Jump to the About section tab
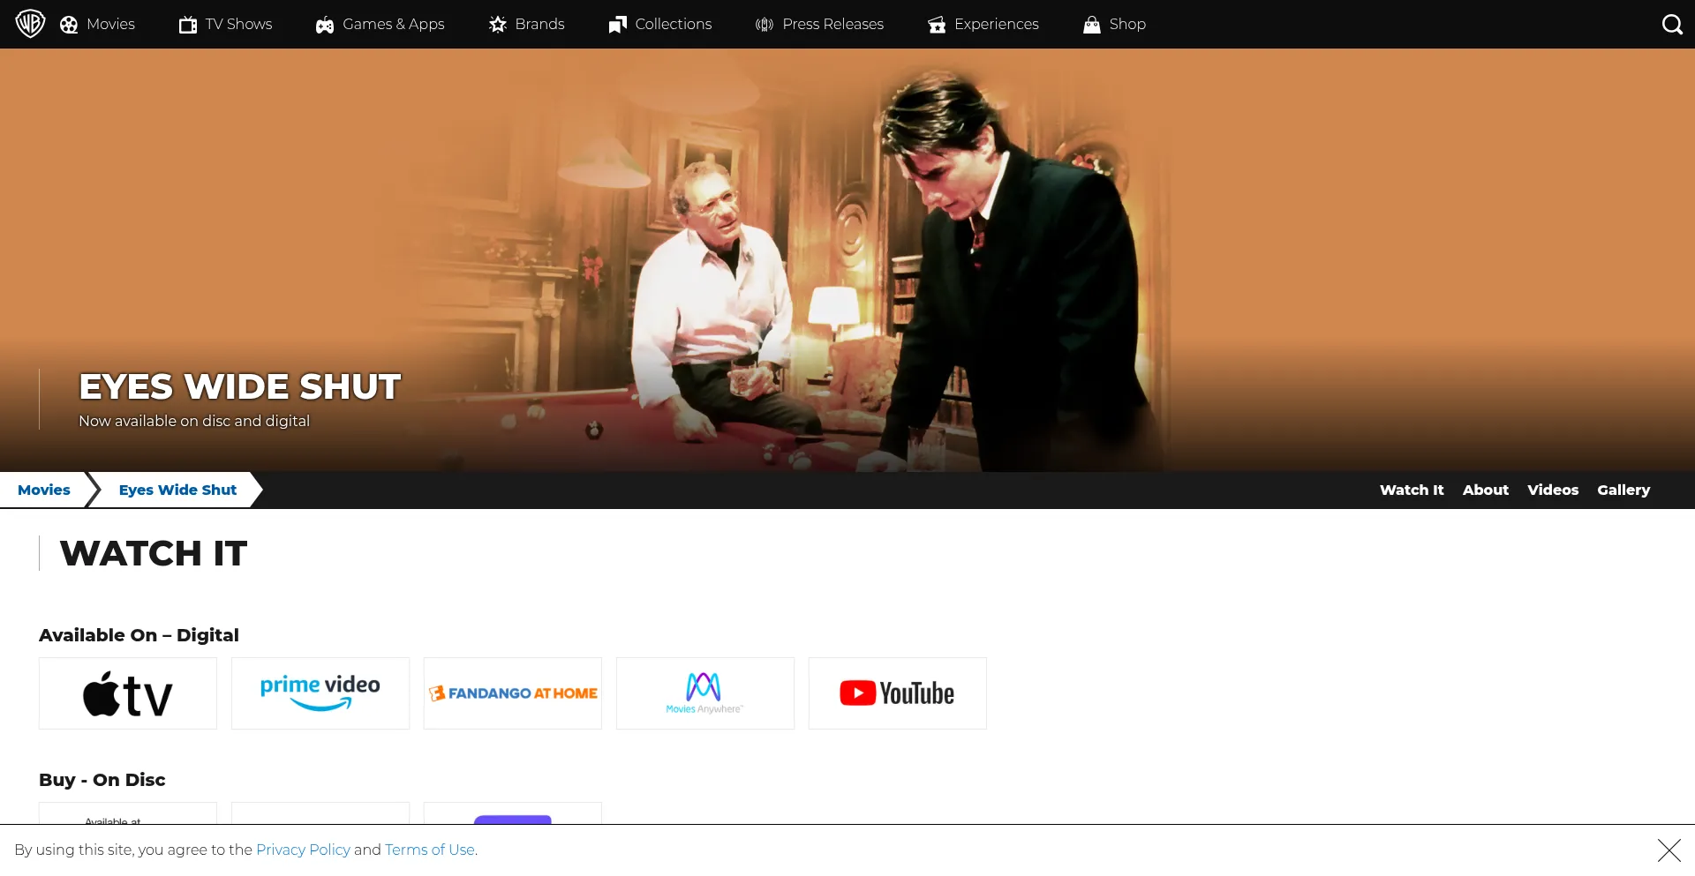1695x876 pixels. (x=1485, y=490)
